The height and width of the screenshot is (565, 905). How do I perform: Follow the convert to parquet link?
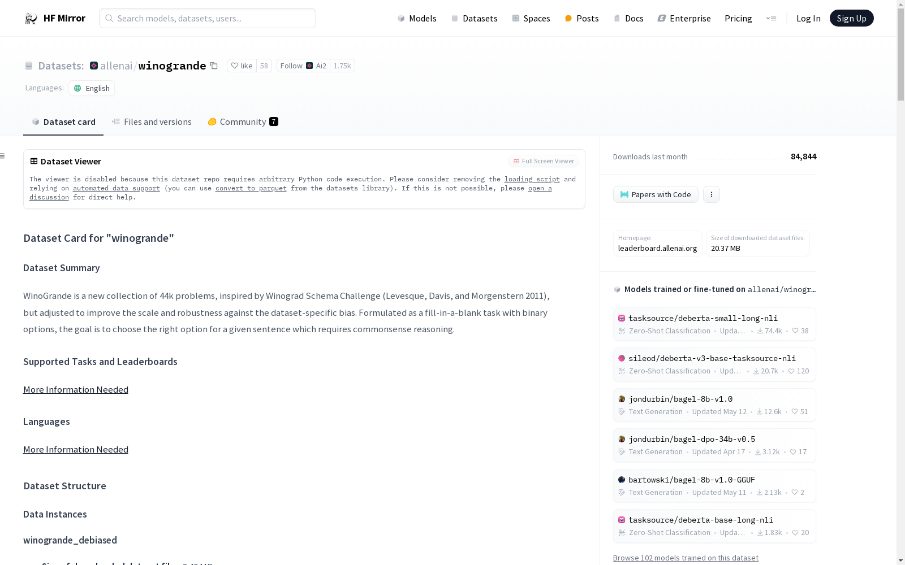click(x=251, y=188)
